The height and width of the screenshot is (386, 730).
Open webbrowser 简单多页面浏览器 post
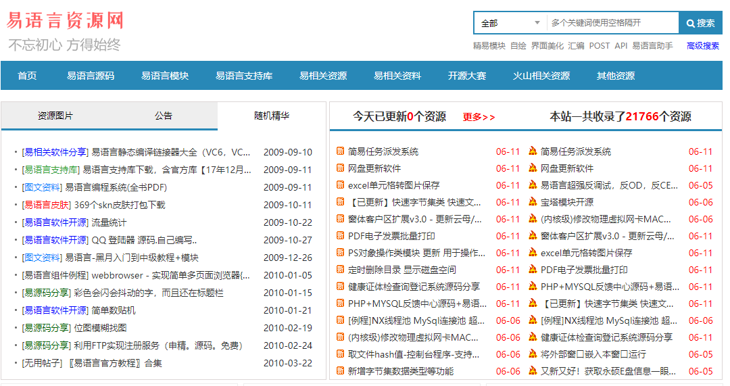[171, 276]
